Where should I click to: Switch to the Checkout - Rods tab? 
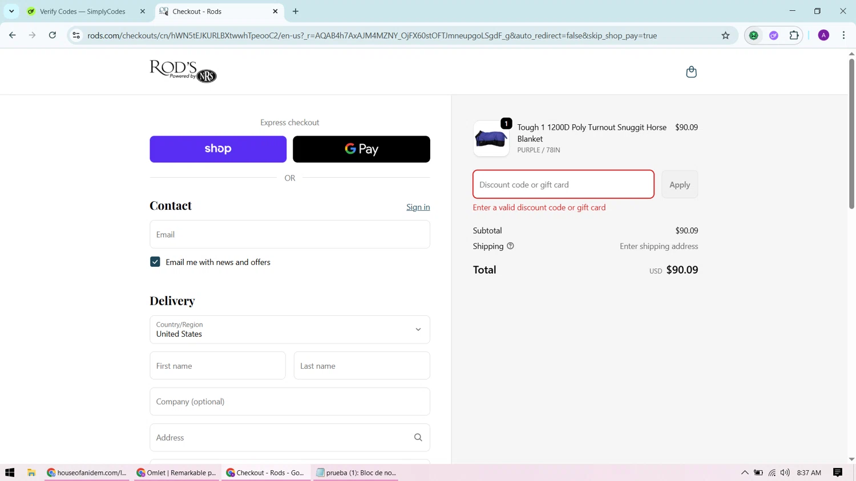click(219, 11)
